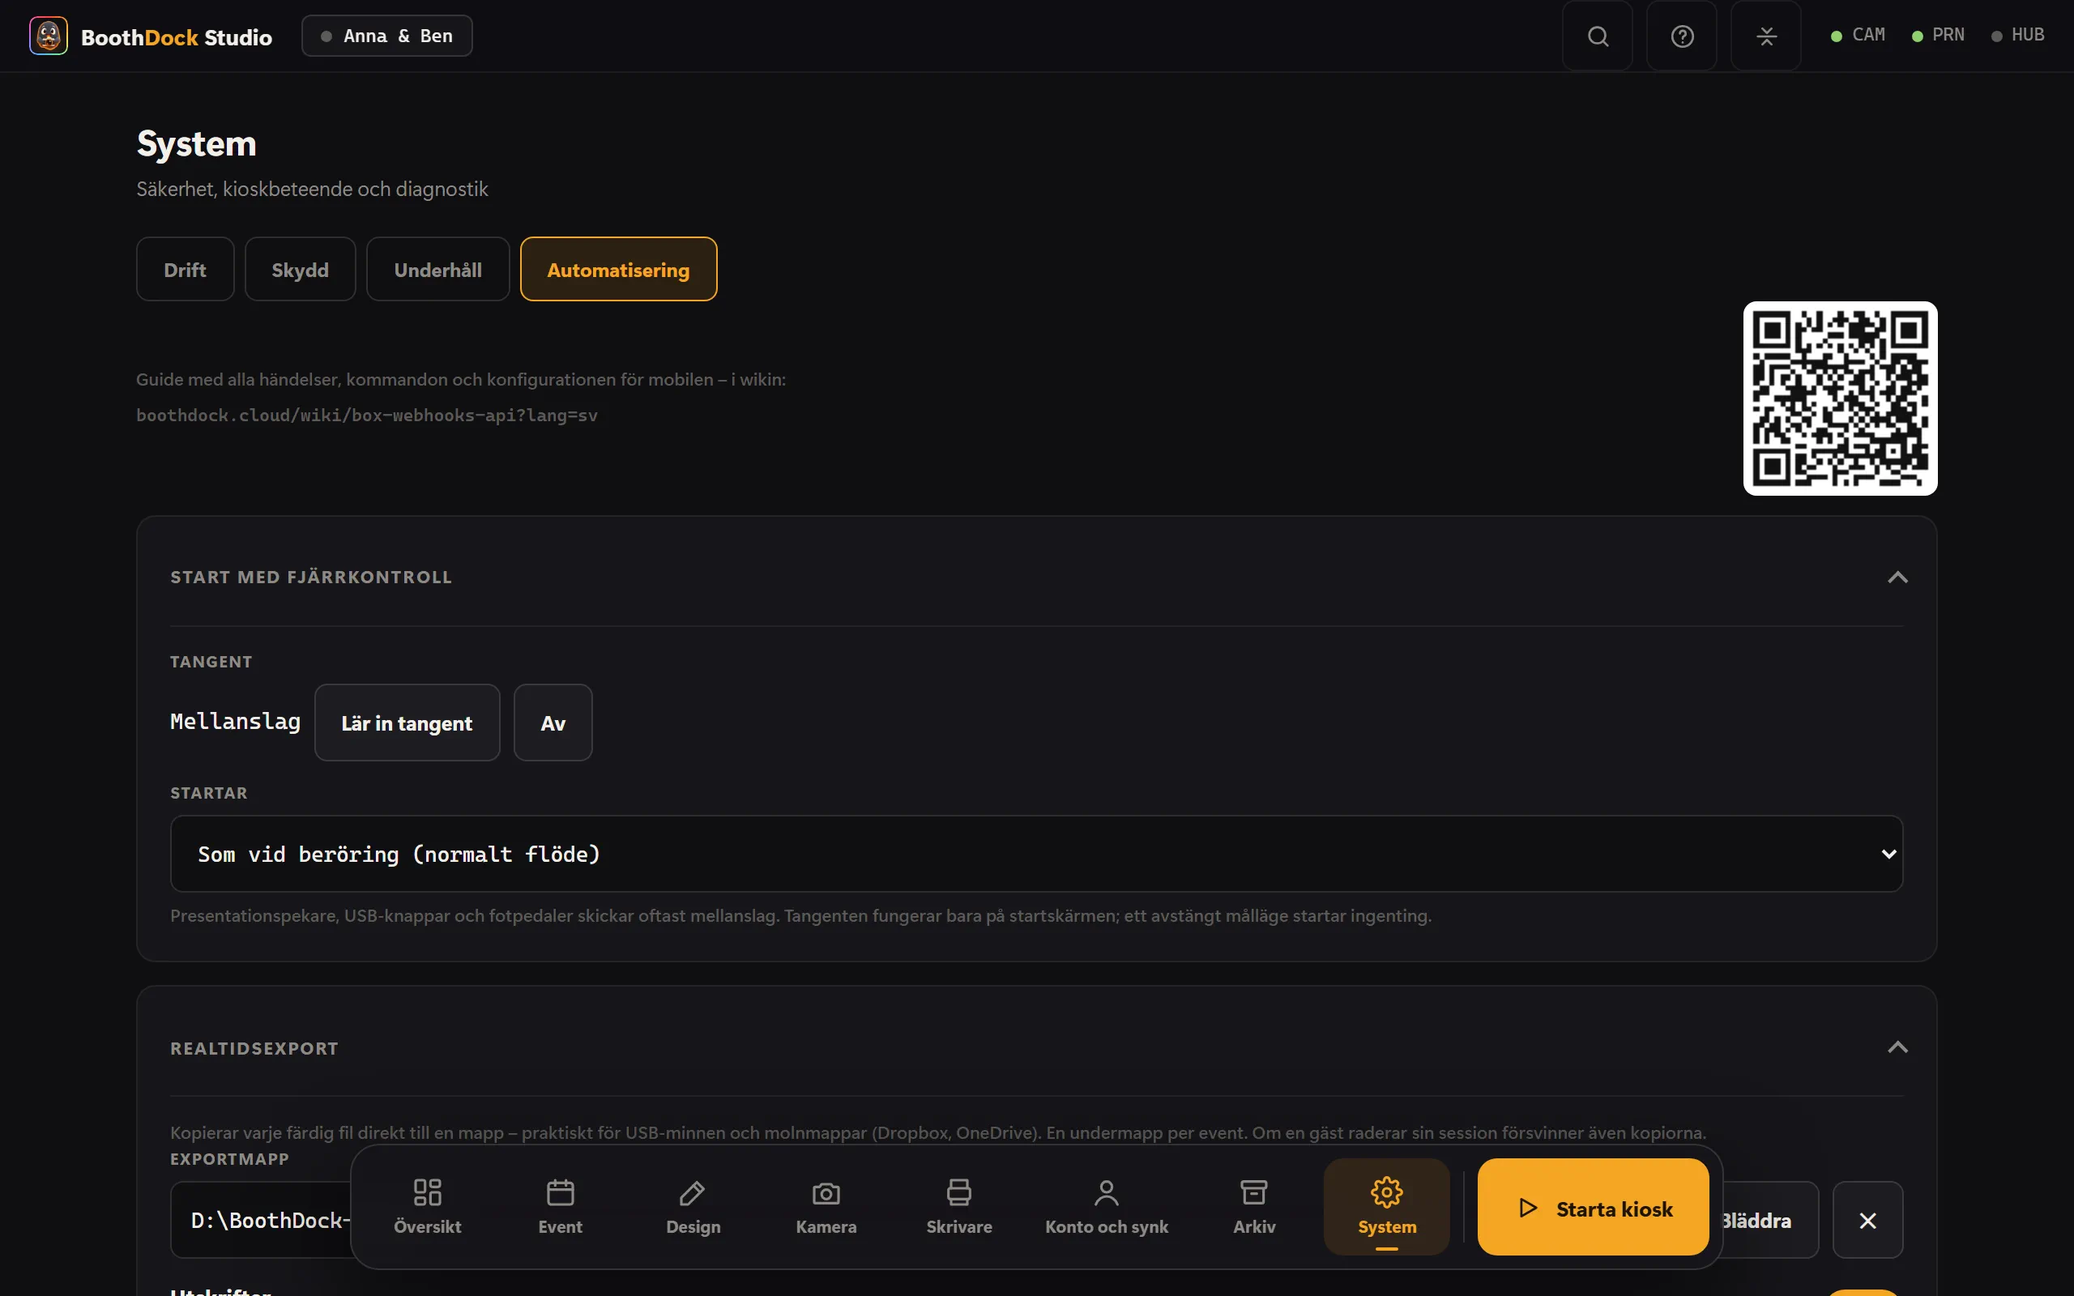2074x1296 pixels.
Task: Collapse the Start med fjärrkontroll section
Action: coord(1897,577)
